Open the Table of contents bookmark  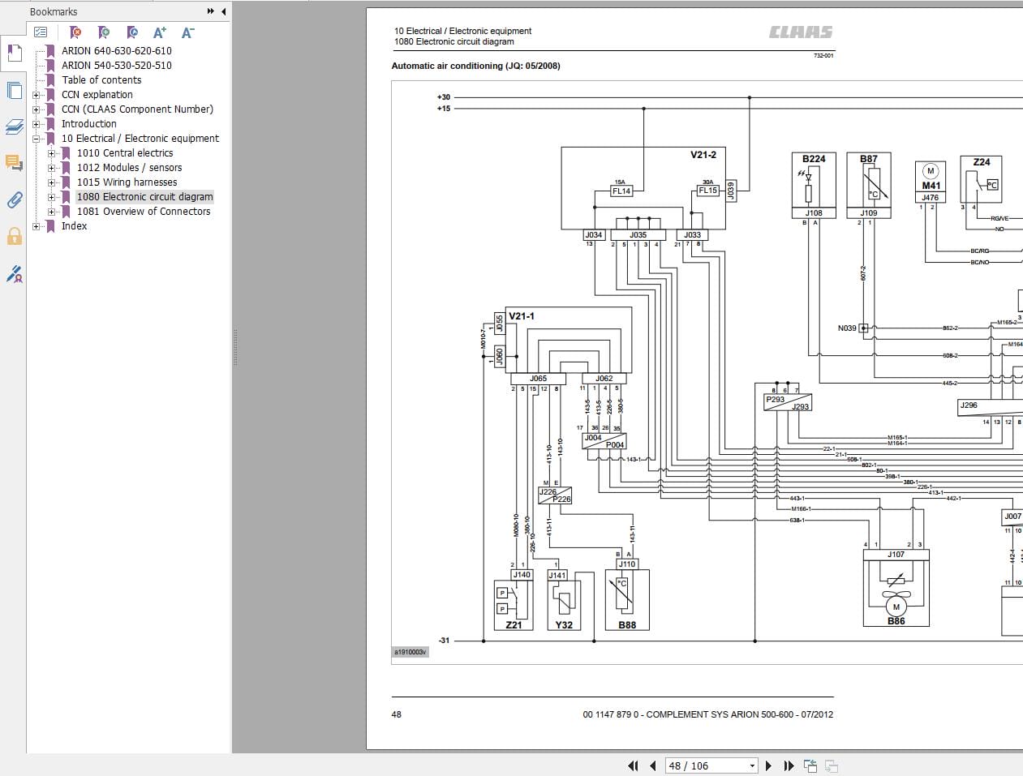tap(101, 79)
